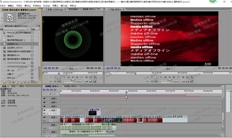This screenshot has width=232, height=138.
Task: Open the 文件 menu
Action: 2,6
